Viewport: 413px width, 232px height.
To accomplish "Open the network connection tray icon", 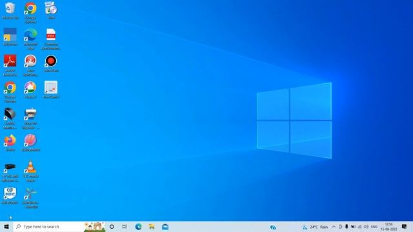I will tap(360, 226).
